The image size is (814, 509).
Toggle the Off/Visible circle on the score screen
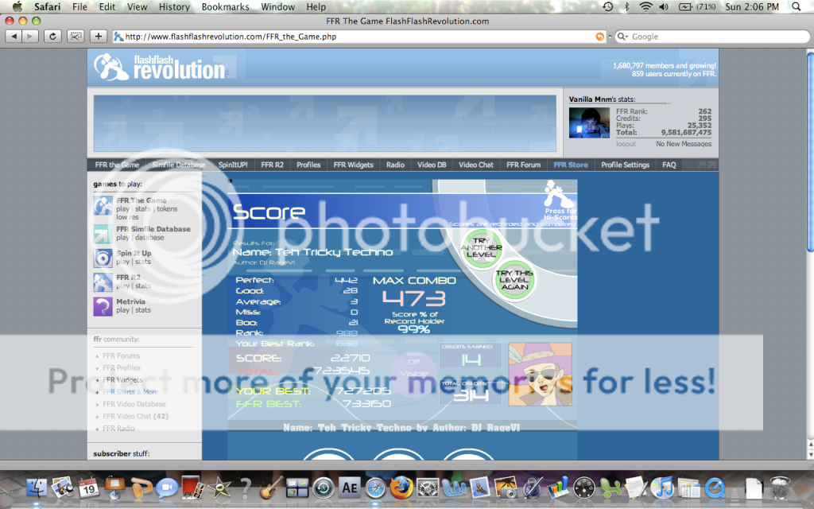click(x=413, y=370)
